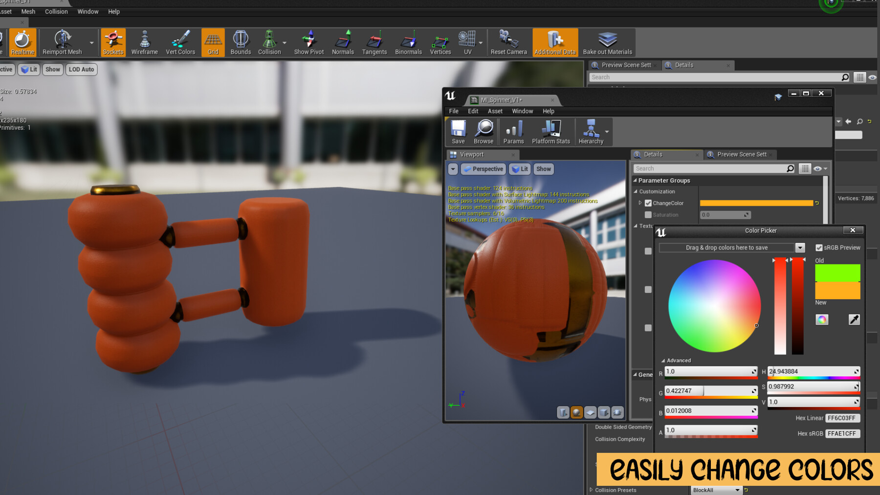Open the Perspective view dropdown

pyautogui.click(x=483, y=169)
